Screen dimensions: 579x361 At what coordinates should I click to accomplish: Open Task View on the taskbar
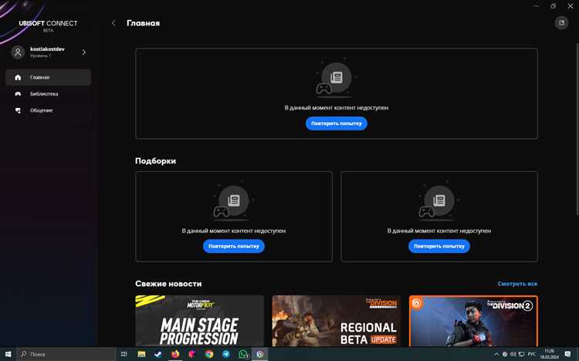tap(124, 354)
